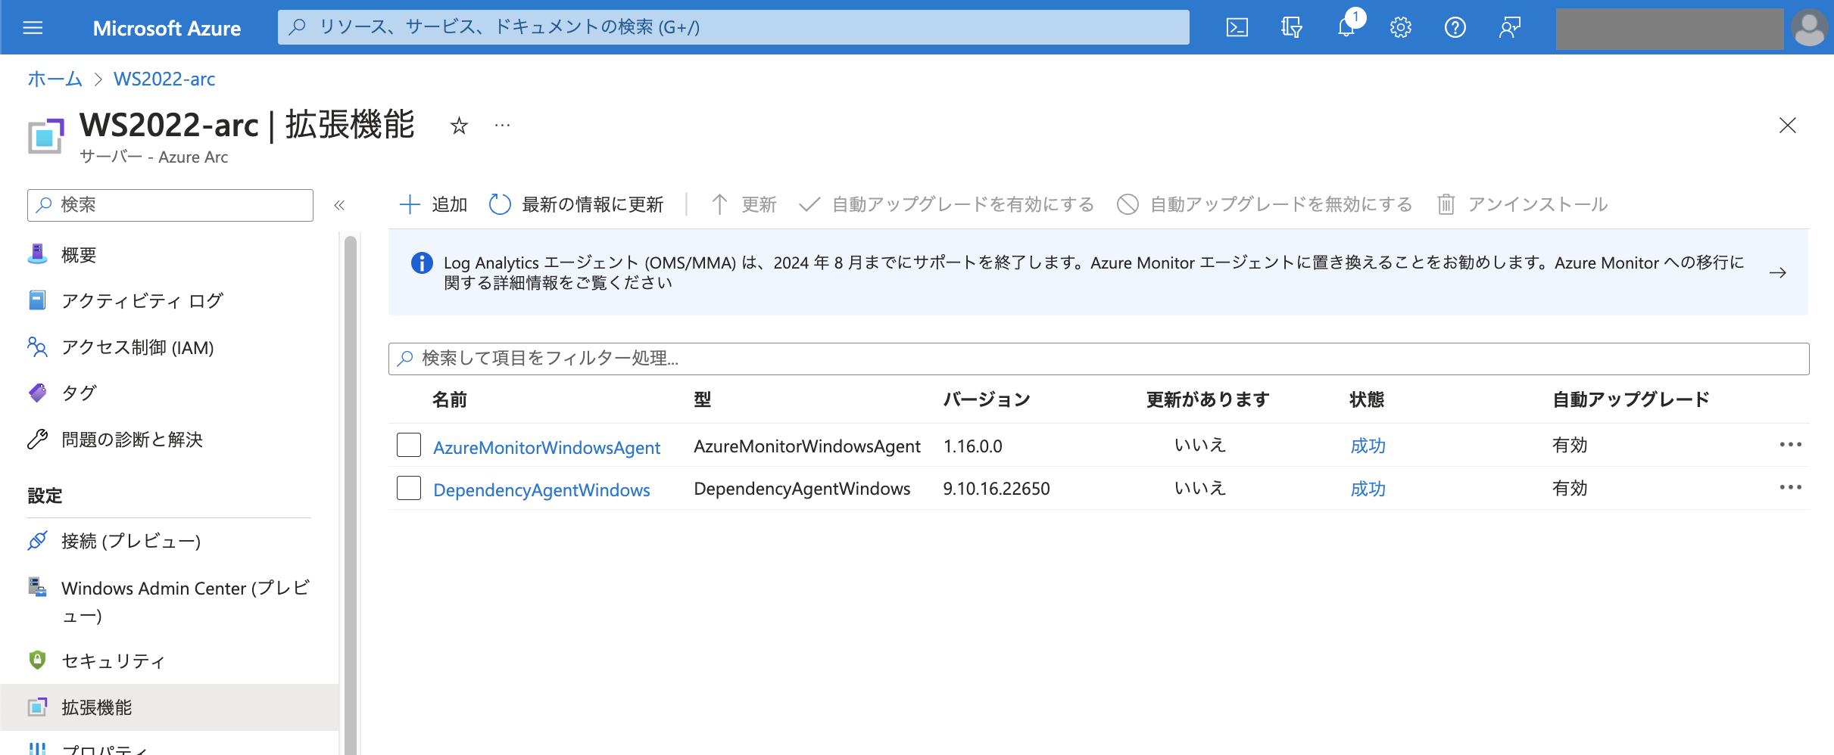The width and height of the screenshot is (1834, 755).
Task: Sort by the 状態 column header
Action: [x=1367, y=399]
